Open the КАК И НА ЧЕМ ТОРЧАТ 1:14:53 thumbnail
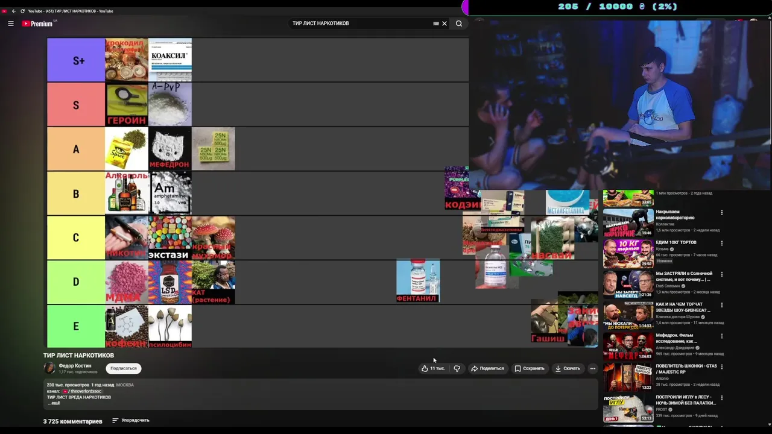This screenshot has height=434, width=772. coord(628,315)
